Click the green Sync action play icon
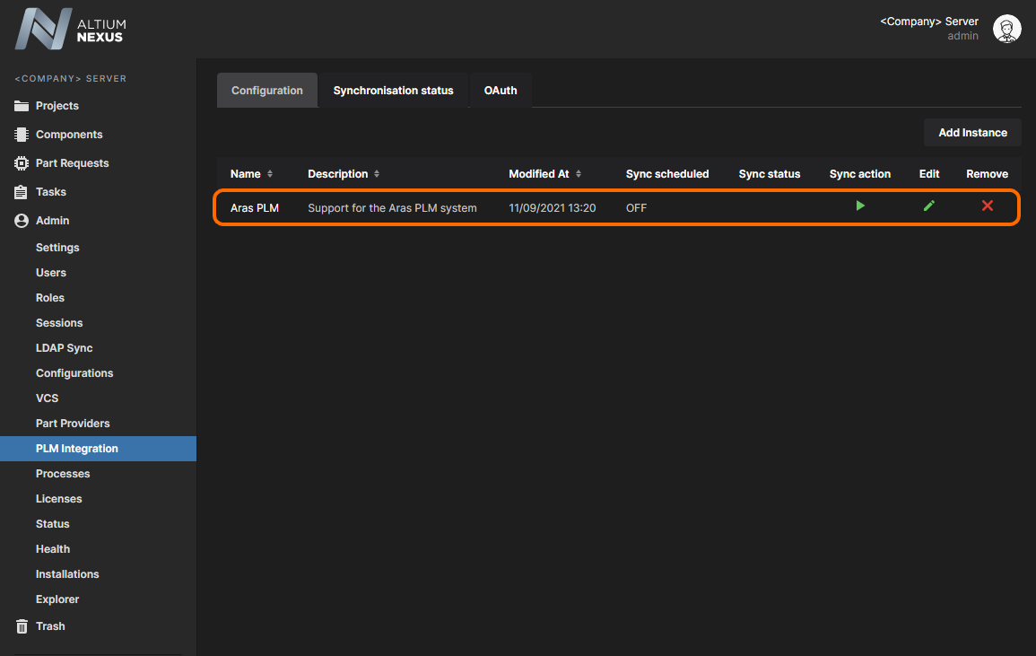This screenshot has height=656, width=1036. (860, 206)
